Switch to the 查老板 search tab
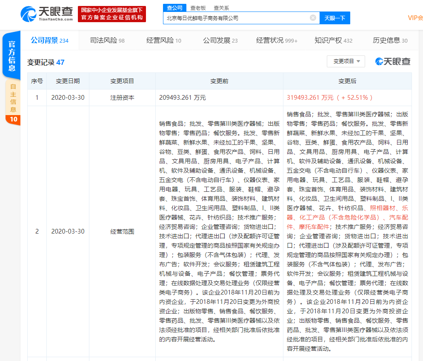The width and height of the screenshot is (423, 361). [x=198, y=8]
